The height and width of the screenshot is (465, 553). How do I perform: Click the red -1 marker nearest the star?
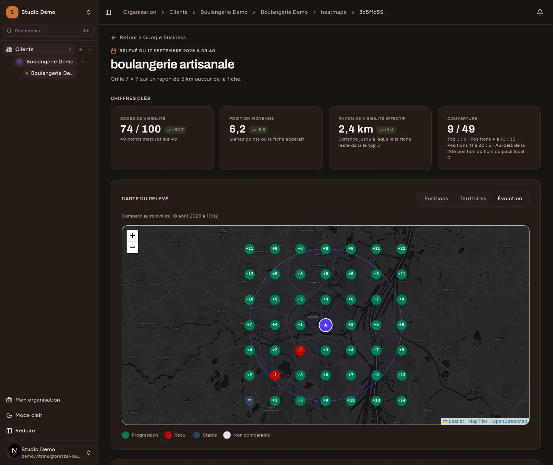click(300, 350)
